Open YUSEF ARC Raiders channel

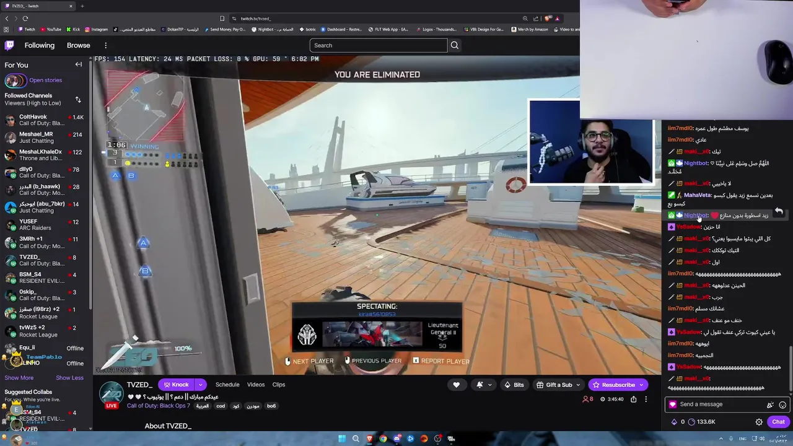tap(44, 224)
